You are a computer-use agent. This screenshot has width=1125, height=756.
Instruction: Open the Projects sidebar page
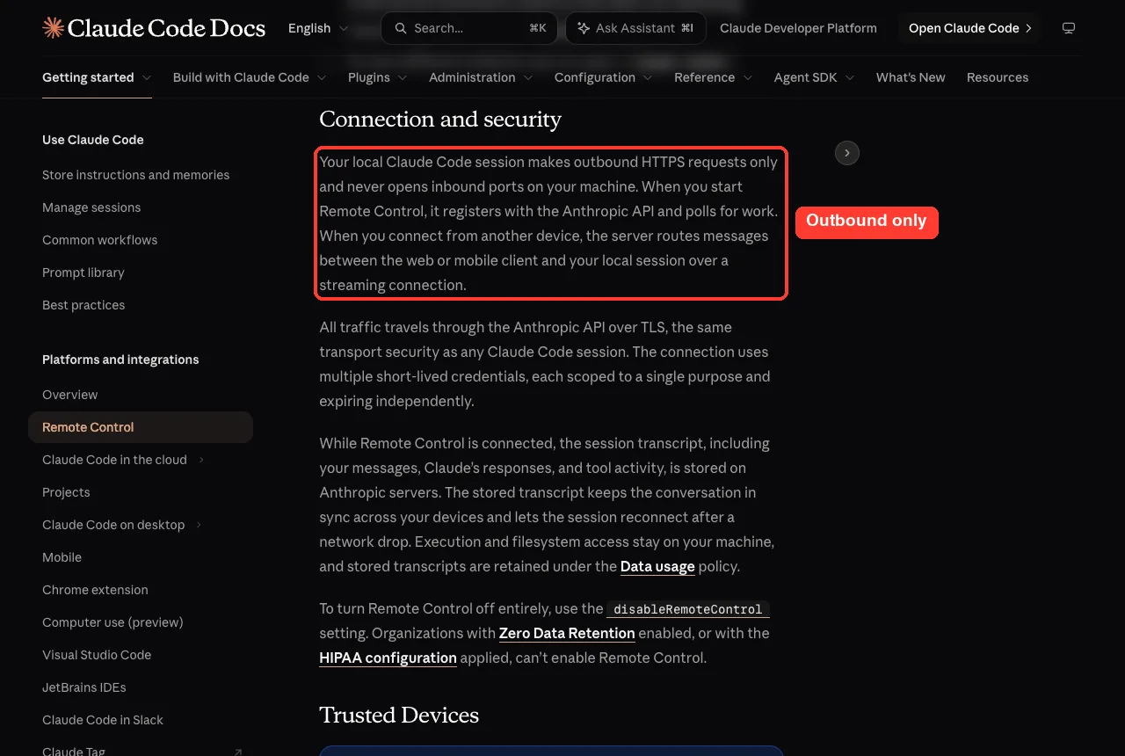[66, 492]
